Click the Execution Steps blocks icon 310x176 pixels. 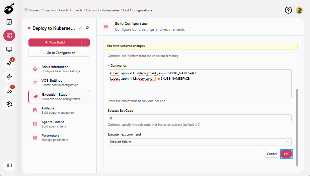36,97
